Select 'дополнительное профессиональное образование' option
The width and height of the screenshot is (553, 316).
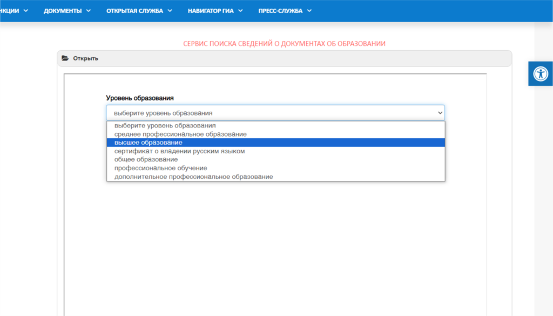pyautogui.click(x=193, y=177)
